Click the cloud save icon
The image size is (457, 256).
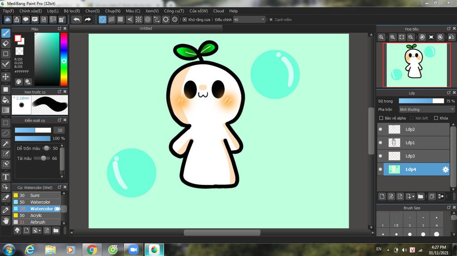point(8,20)
